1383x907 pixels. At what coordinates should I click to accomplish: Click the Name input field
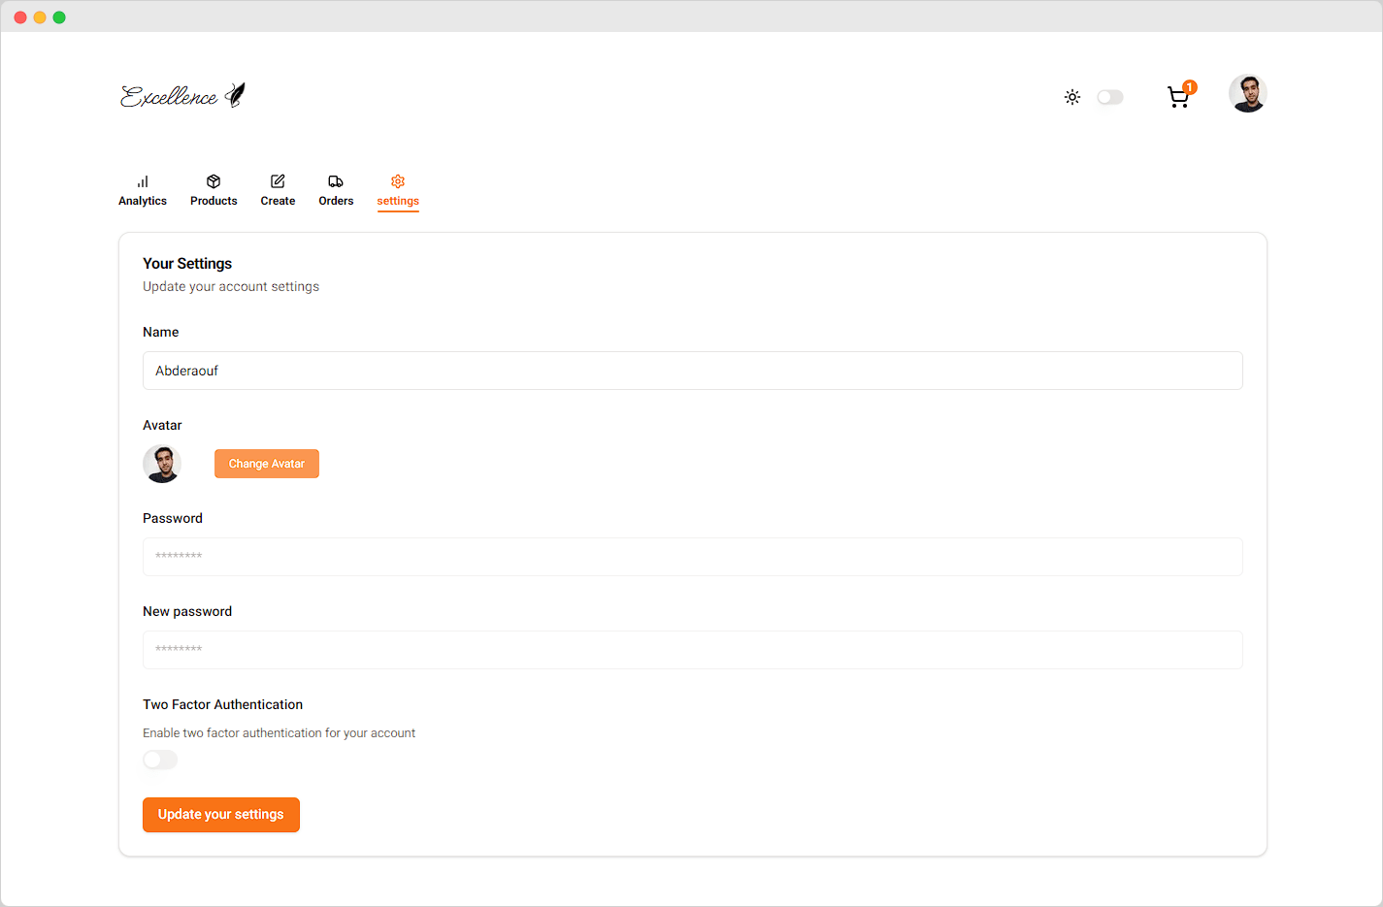tap(693, 371)
